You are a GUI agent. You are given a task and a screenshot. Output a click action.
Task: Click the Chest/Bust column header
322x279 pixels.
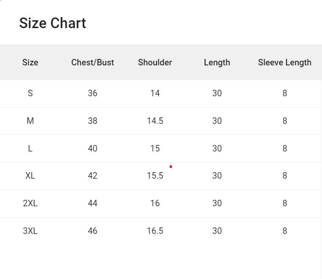click(x=92, y=63)
